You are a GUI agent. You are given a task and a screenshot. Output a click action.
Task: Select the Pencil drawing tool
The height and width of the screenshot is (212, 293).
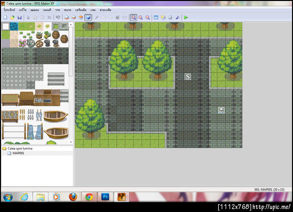coord(97,18)
